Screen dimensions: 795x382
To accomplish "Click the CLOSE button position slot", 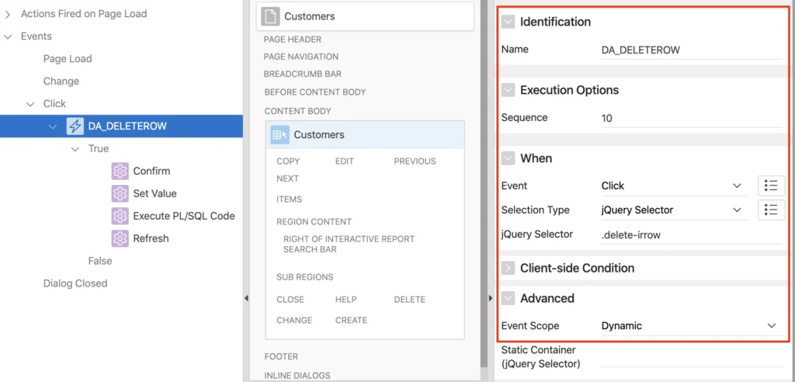I will click(x=290, y=300).
